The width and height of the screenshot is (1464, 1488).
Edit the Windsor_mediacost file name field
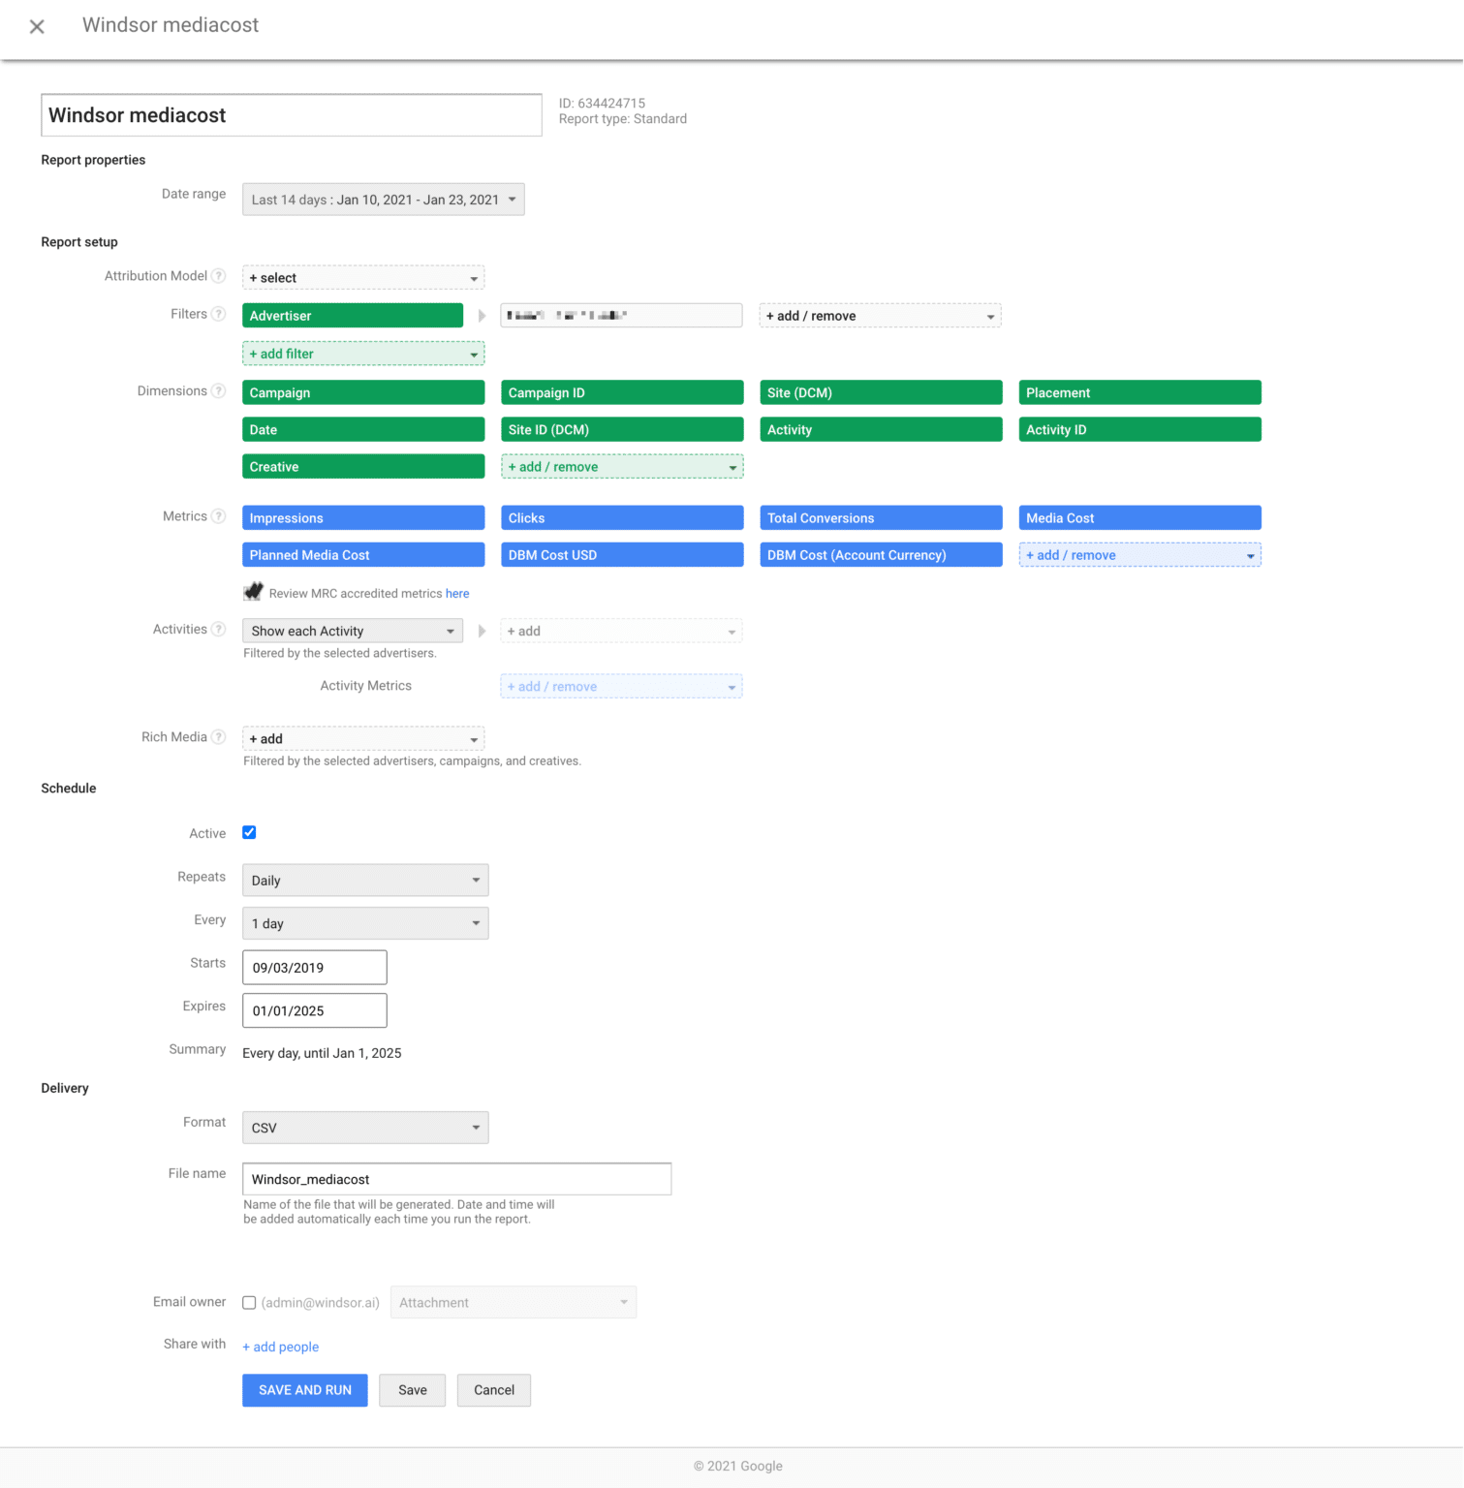pyautogui.click(x=456, y=1178)
